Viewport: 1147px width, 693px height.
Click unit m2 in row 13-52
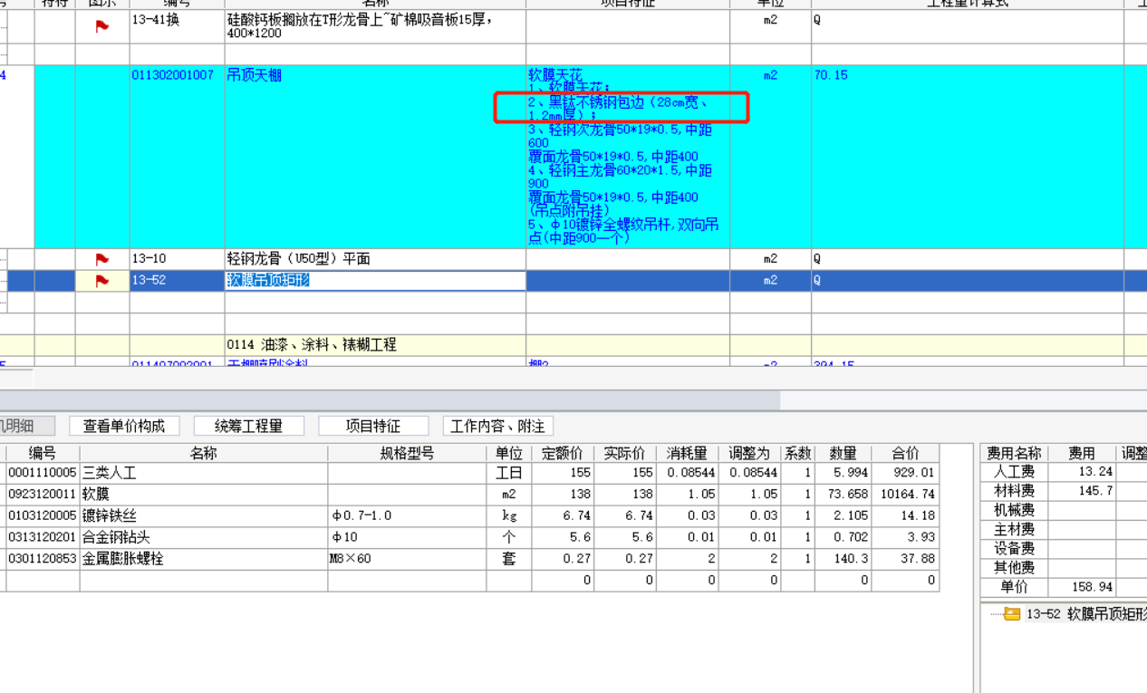(x=770, y=281)
